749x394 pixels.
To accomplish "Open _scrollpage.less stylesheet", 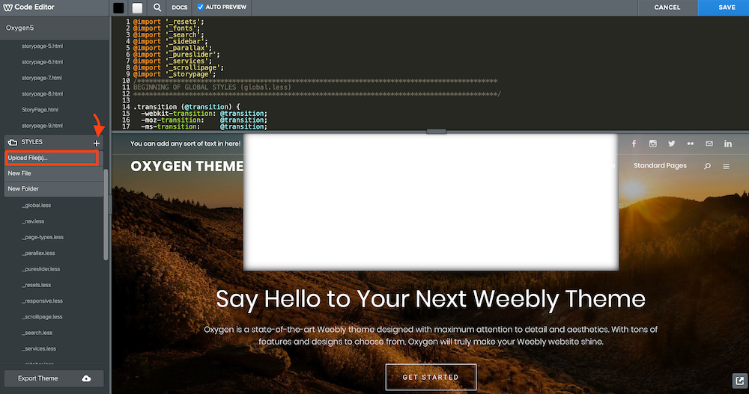I will tap(42, 317).
